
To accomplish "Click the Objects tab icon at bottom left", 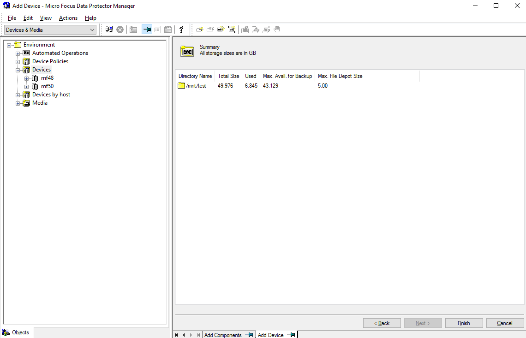I will [6, 332].
